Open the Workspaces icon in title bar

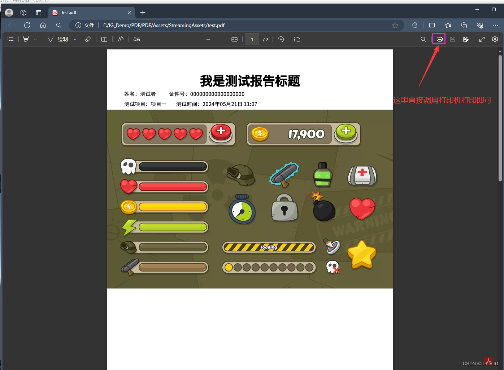coord(23,13)
